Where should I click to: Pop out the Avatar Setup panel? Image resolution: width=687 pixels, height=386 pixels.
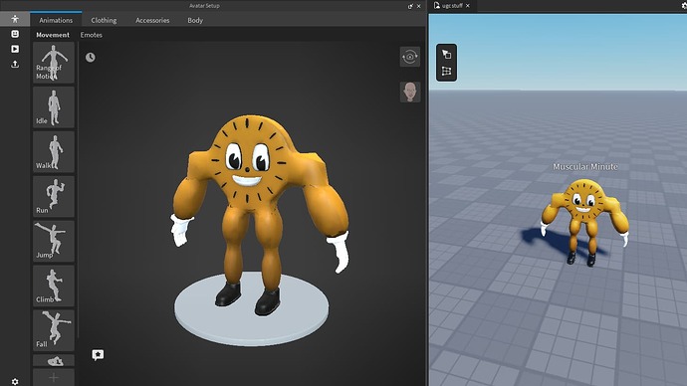[410, 6]
